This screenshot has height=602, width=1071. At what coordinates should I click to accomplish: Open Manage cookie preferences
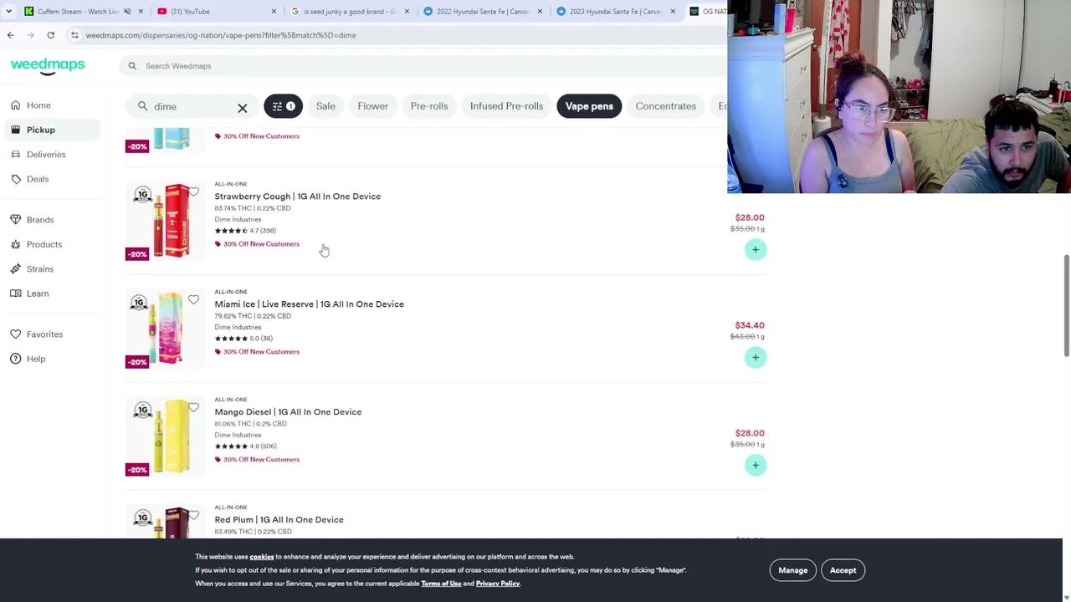point(793,570)
